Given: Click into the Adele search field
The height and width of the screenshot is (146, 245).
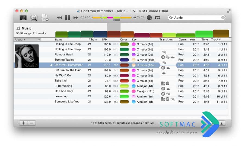Looking at the screenshot, I should click(197, 18).
